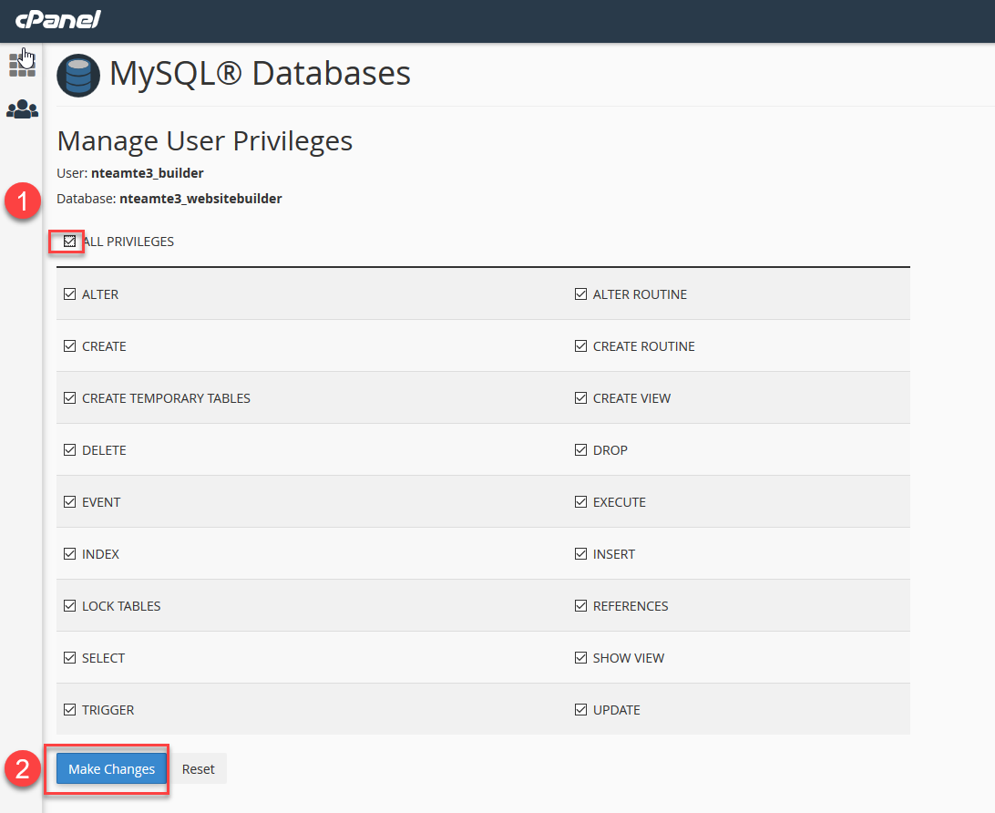Screen dimensions: 995x813
Task: Click the ALL PRIVILEGES label text
Action: click(x=128, y=242)
